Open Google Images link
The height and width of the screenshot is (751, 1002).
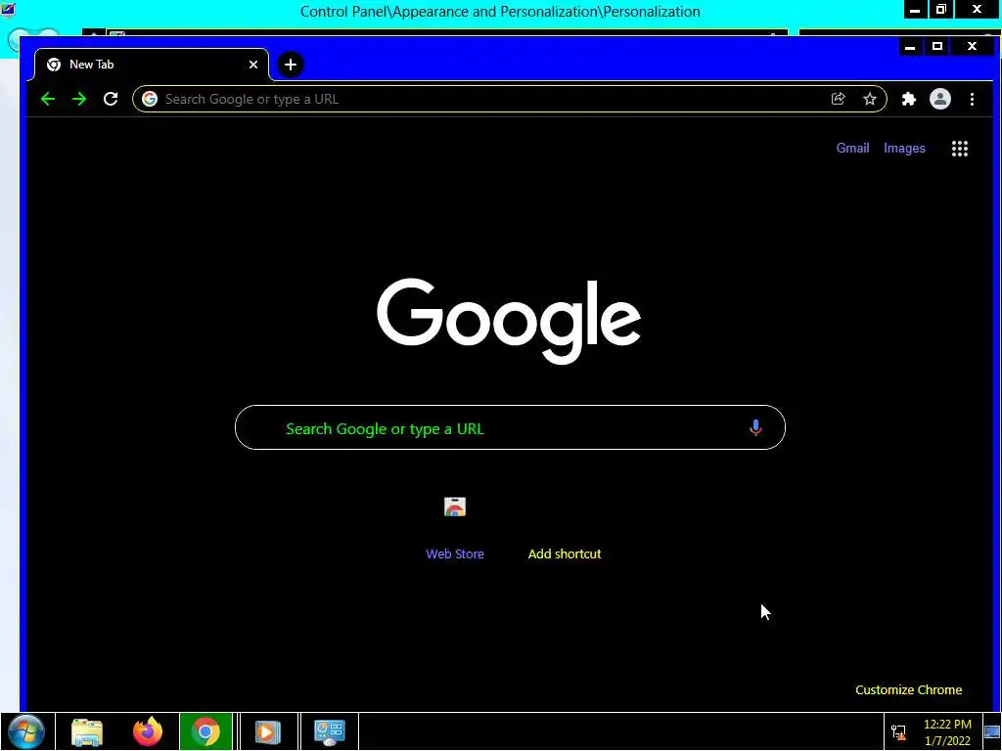(x=904, y=149)
